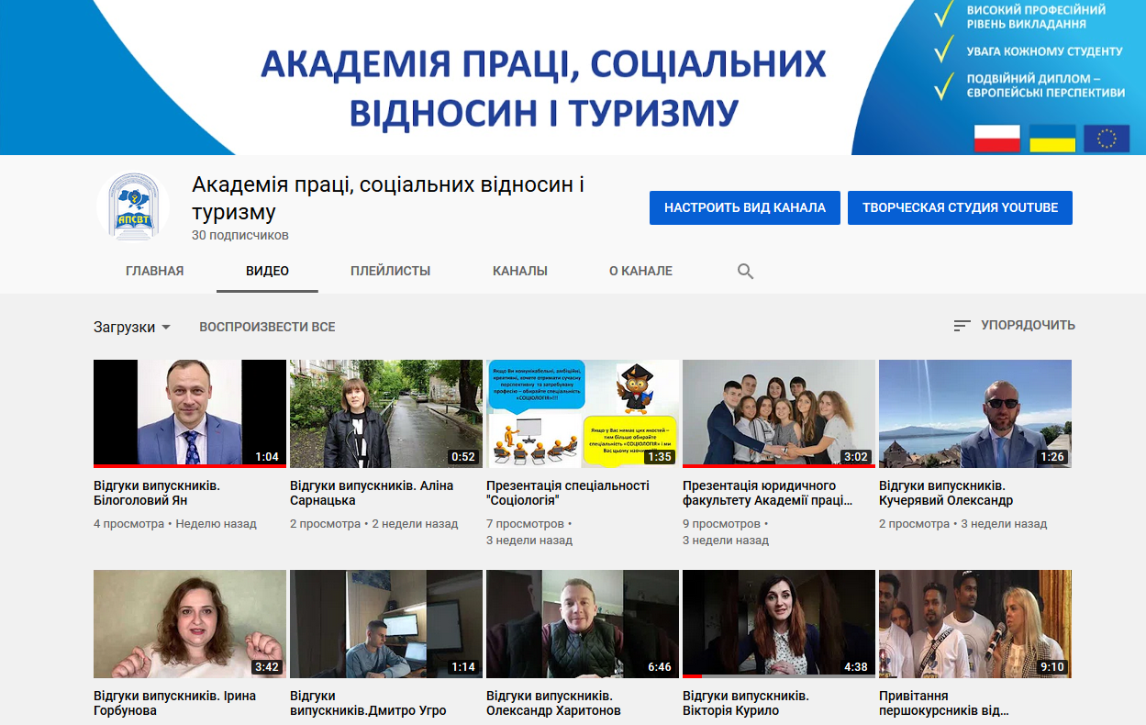This screenshot has width=1146, height=725.
Task: Click the 1:04 duration badge
Action: [267, 457]
